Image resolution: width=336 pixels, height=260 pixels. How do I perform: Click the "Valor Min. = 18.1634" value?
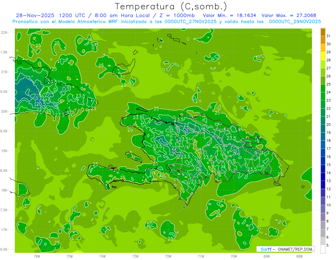point(229,15)
